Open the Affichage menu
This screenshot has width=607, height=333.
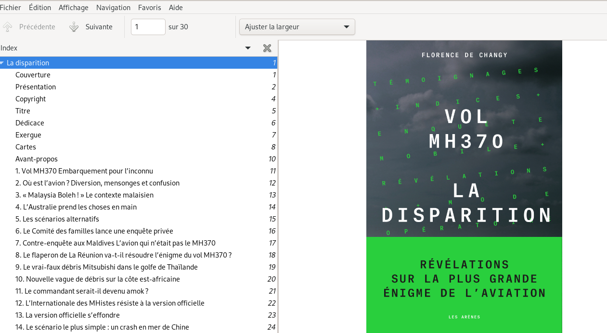point(74,7)
